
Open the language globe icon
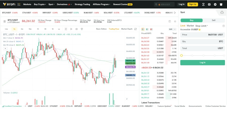click(209, 5)
